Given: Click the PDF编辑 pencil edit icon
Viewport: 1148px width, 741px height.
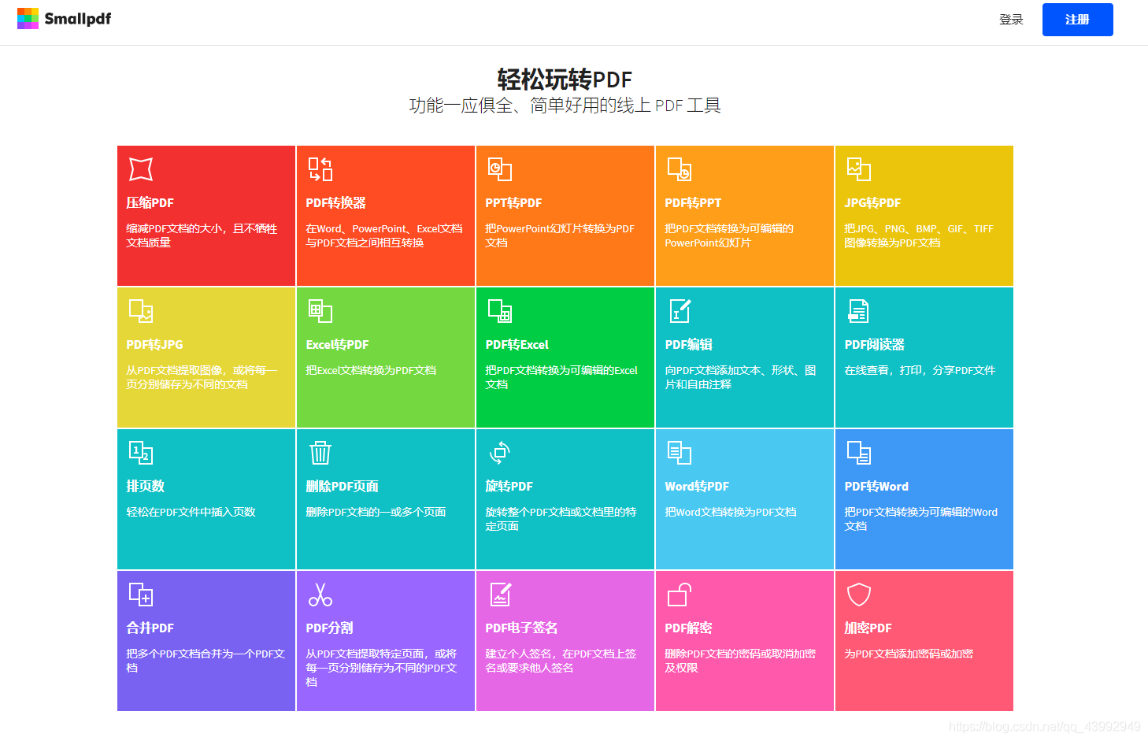Looking at the screenshot, I should (x=680, y=311).
